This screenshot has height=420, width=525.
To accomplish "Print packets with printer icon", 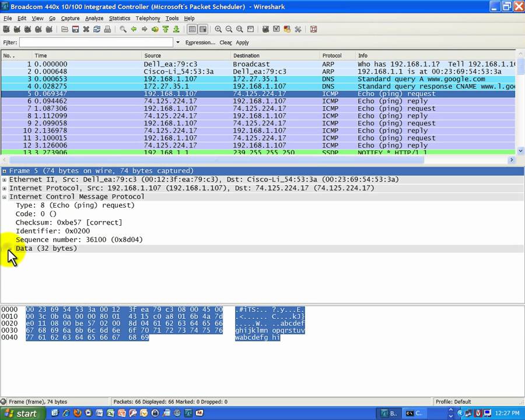I will click(x=107, y=30).
